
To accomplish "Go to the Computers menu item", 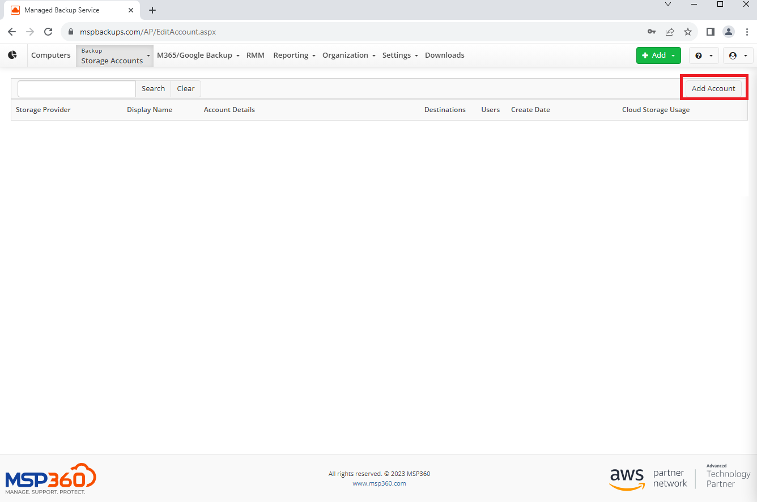I will pos(51,55).
